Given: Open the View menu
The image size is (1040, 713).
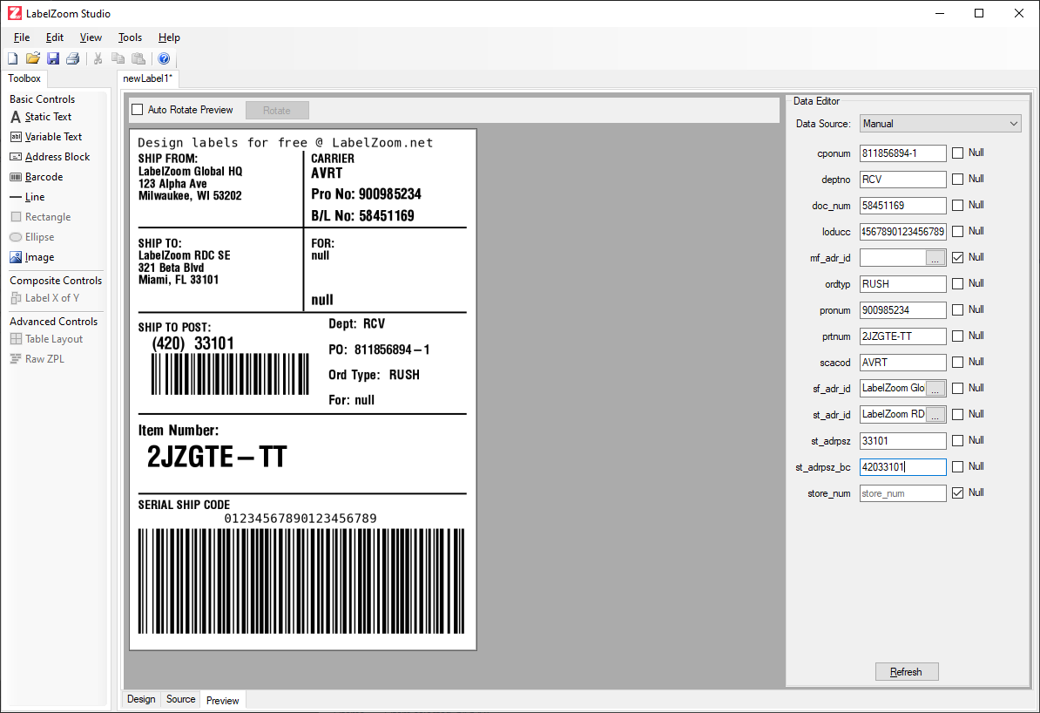Looking at the screenshot, I should (x=91, y=37).
